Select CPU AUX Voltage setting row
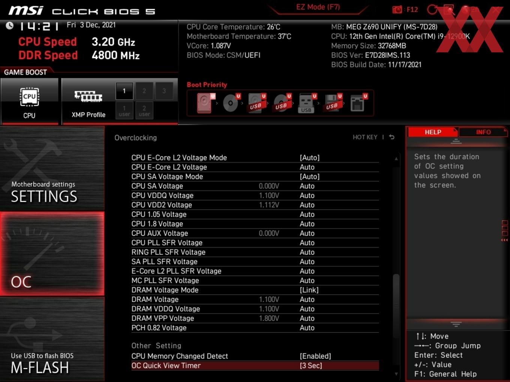The width and height of the screenshot is (510, 382). click(x=255, y=233)
